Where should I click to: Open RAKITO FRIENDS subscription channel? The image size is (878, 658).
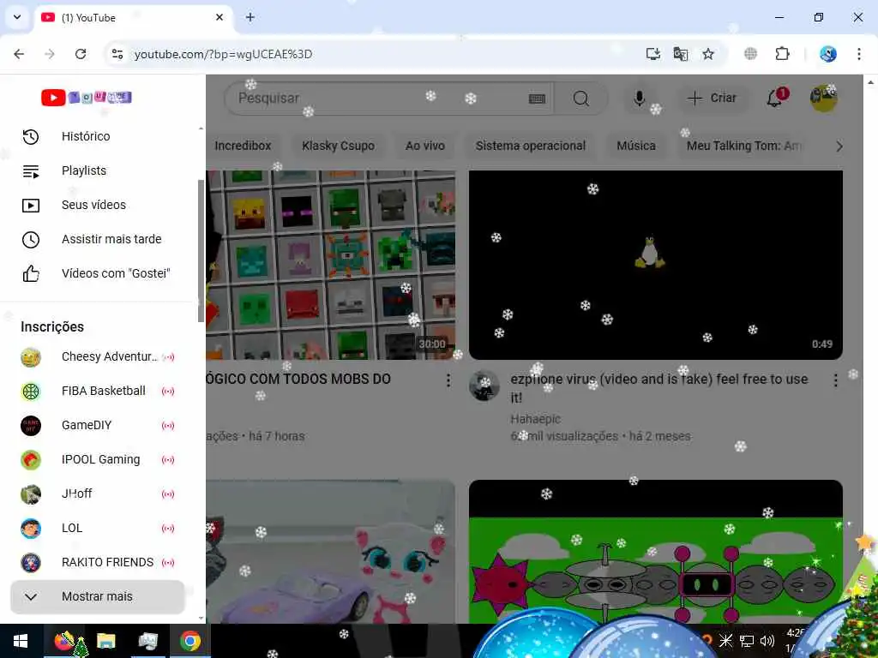coord(98,562)
